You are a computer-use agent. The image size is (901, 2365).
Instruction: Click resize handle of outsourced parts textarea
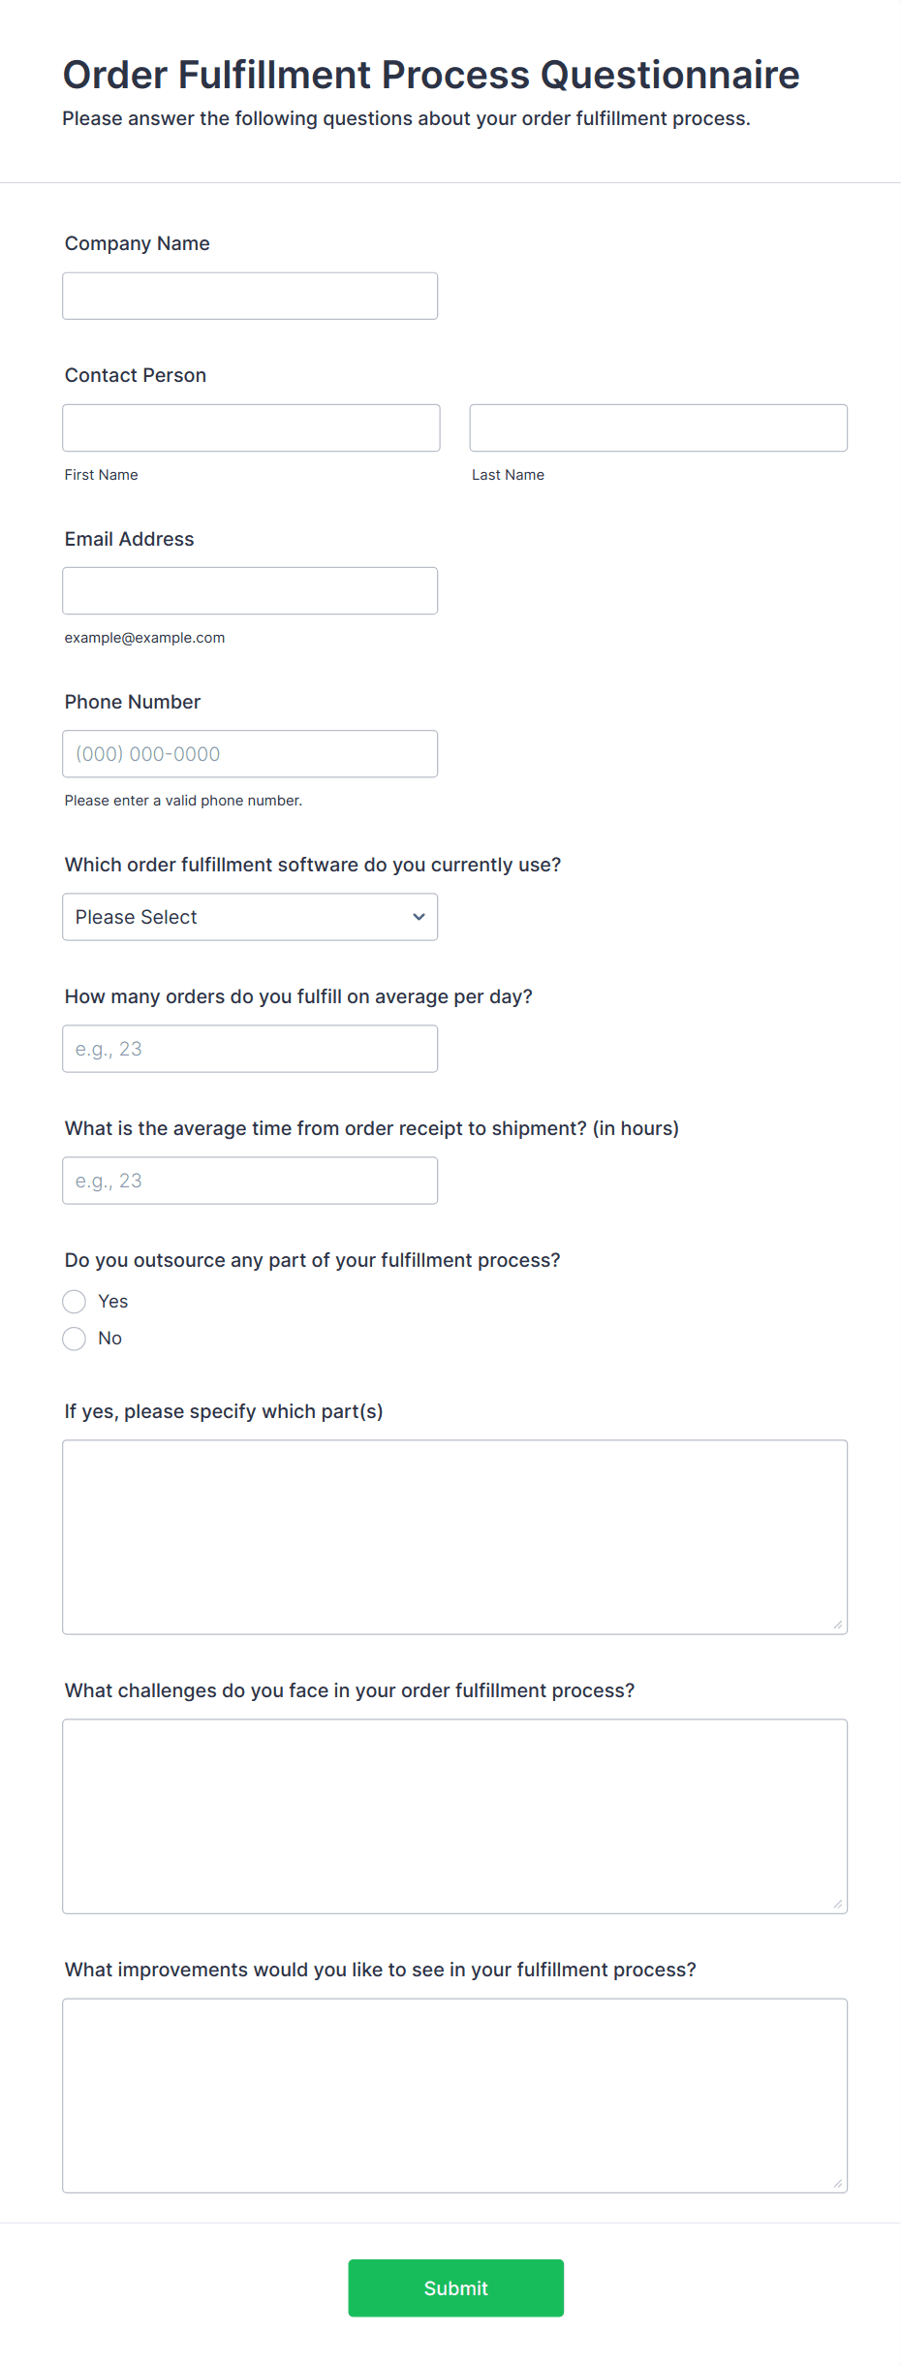click(x=838, y=1624)
